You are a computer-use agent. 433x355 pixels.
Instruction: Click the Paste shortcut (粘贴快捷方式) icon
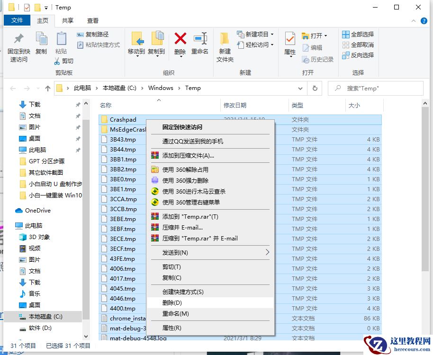[x=80, y=44]
